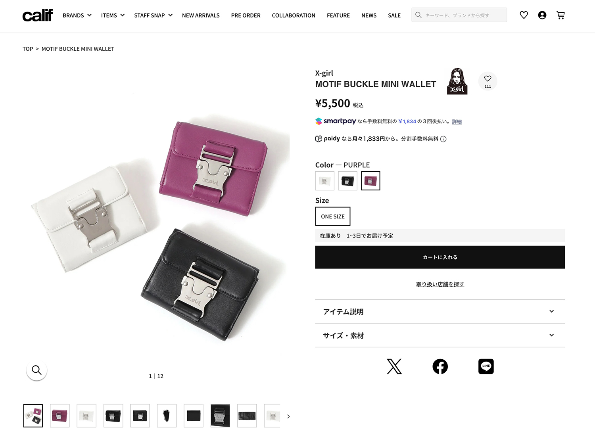Viewport: 595px width, 435px height.
Task: Share product on X (Twitter)
Action: tap(394, 366)
